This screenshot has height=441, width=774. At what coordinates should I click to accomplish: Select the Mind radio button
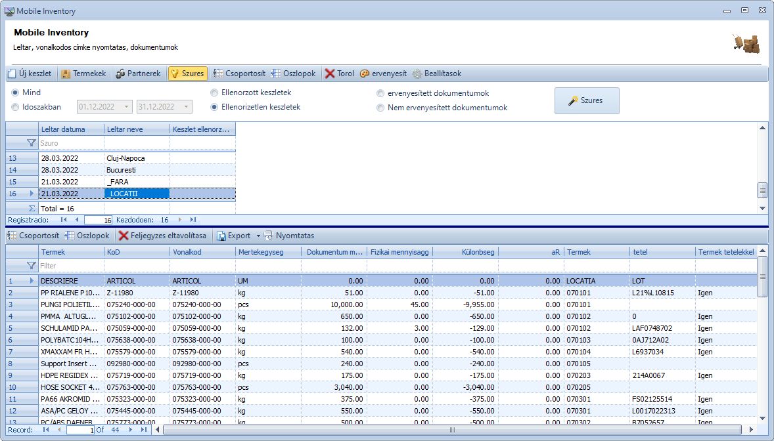point(14,93)
